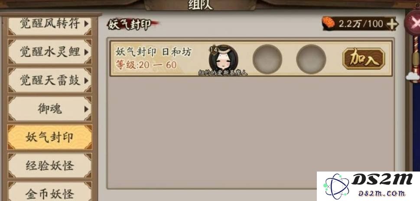The image size is (420, 201).
Task: Select the first empty teammate slot
Action: [x=267, y=59]
